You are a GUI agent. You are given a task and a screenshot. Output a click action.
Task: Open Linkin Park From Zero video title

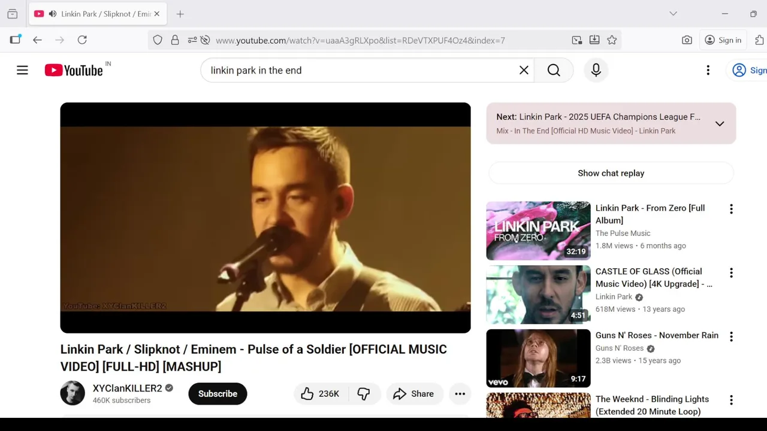650,214
